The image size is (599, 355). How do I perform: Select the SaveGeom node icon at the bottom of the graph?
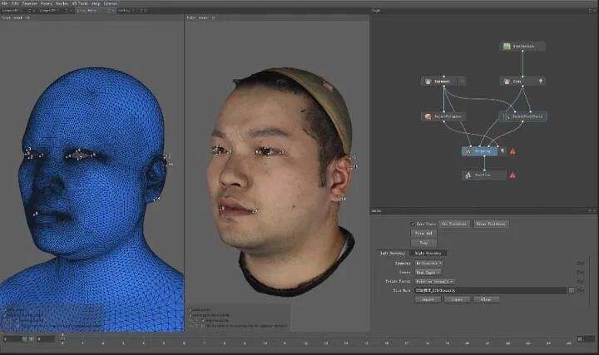(x=468, y=175)
